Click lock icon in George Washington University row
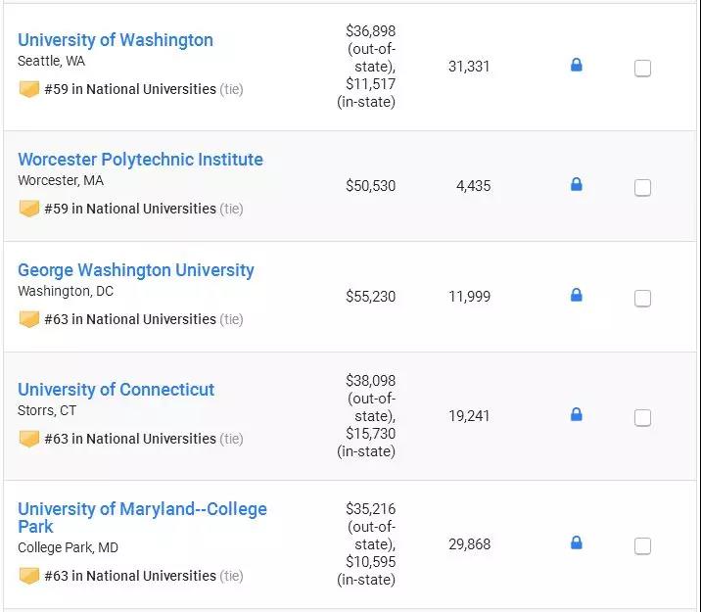The image size is (701, 612). point(576,296)
